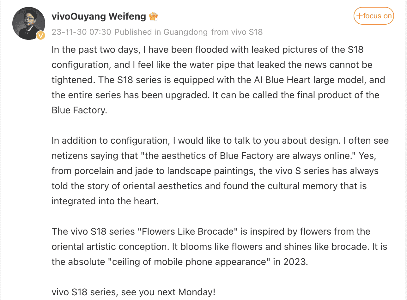407x300 pixels.
Task: Click the plus sign in focus on button
Action: point(359,16)
